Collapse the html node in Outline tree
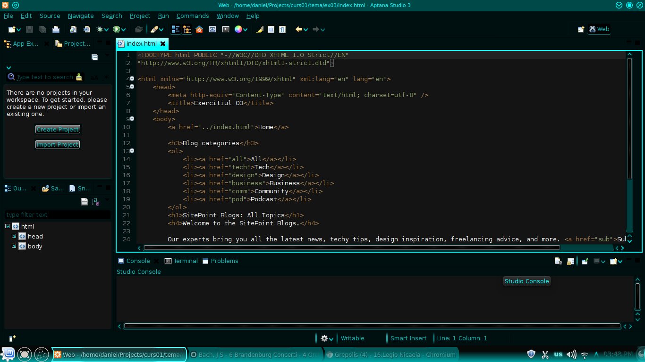 8,226
